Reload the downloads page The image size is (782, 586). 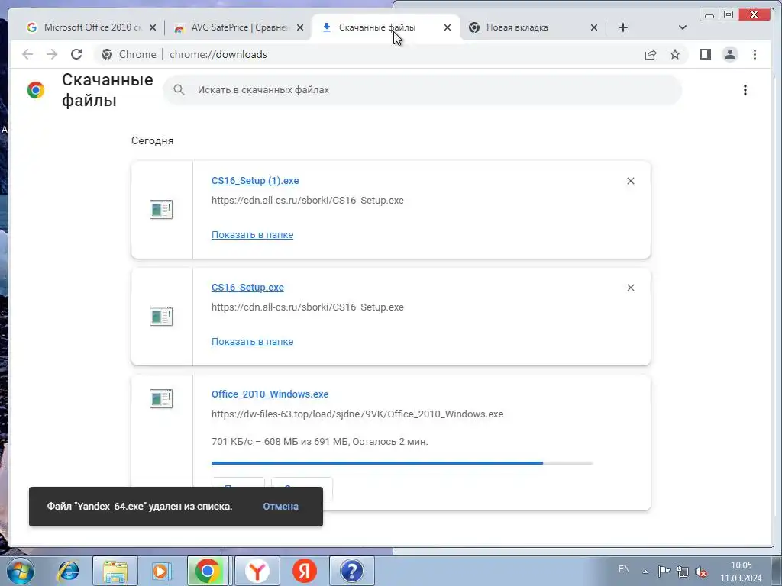76,54
